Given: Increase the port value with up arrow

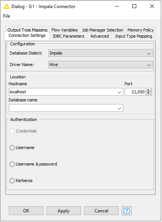Looking at the screenshot, I should (x=148, y=90).
